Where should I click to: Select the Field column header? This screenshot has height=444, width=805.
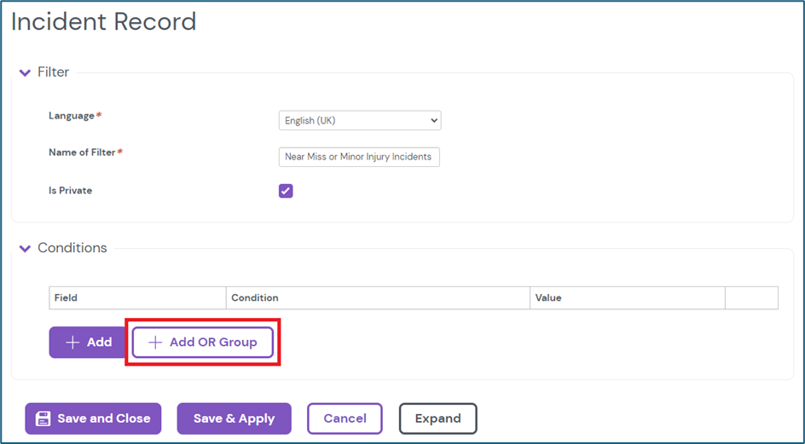[x=67, y=298]
